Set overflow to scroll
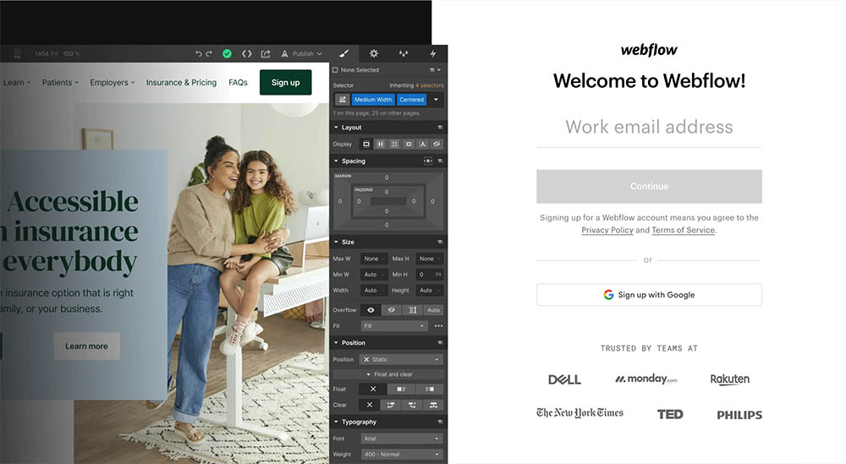Screen dimensions: 846x464 click(x=412, y=310)
